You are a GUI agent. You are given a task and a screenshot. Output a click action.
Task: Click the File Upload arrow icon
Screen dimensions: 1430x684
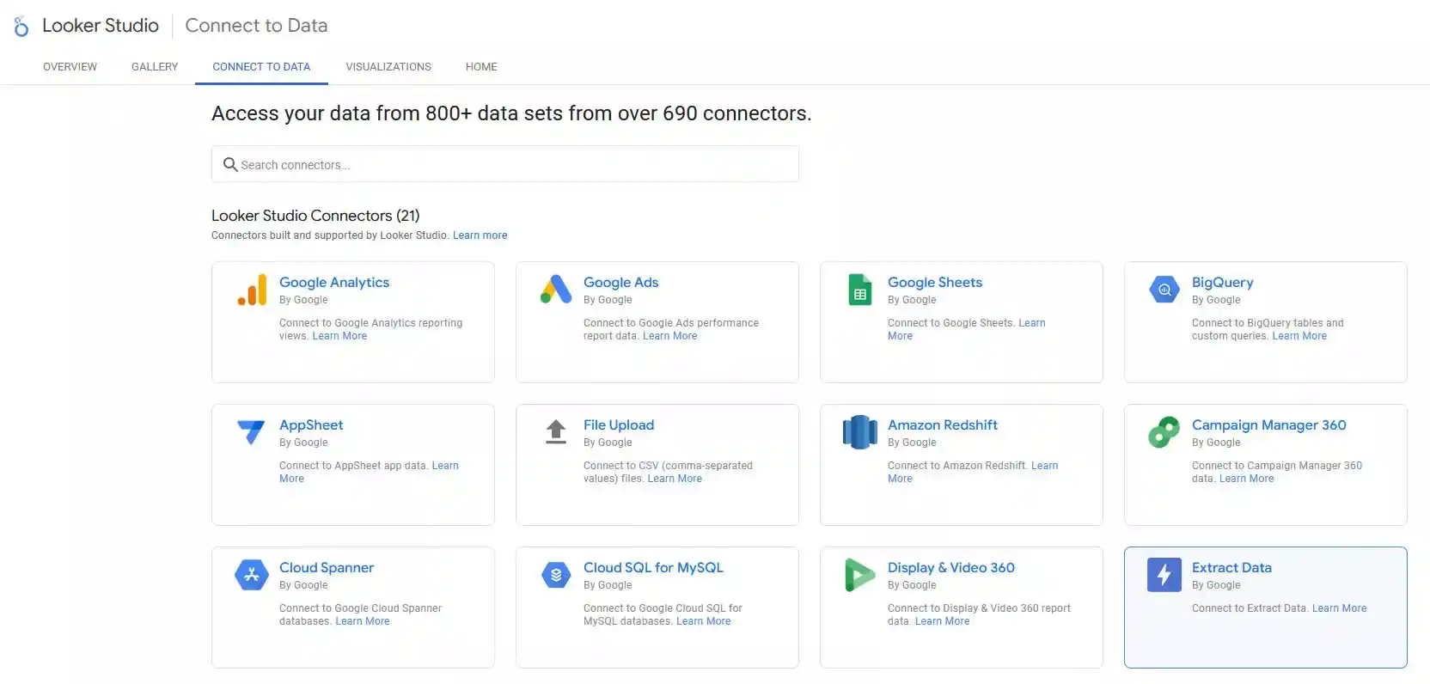coord(556,431)
